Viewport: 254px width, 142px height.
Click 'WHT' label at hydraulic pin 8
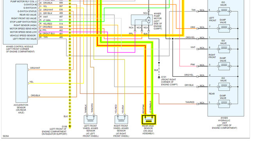pyautogui.click(x=193, y=47)
